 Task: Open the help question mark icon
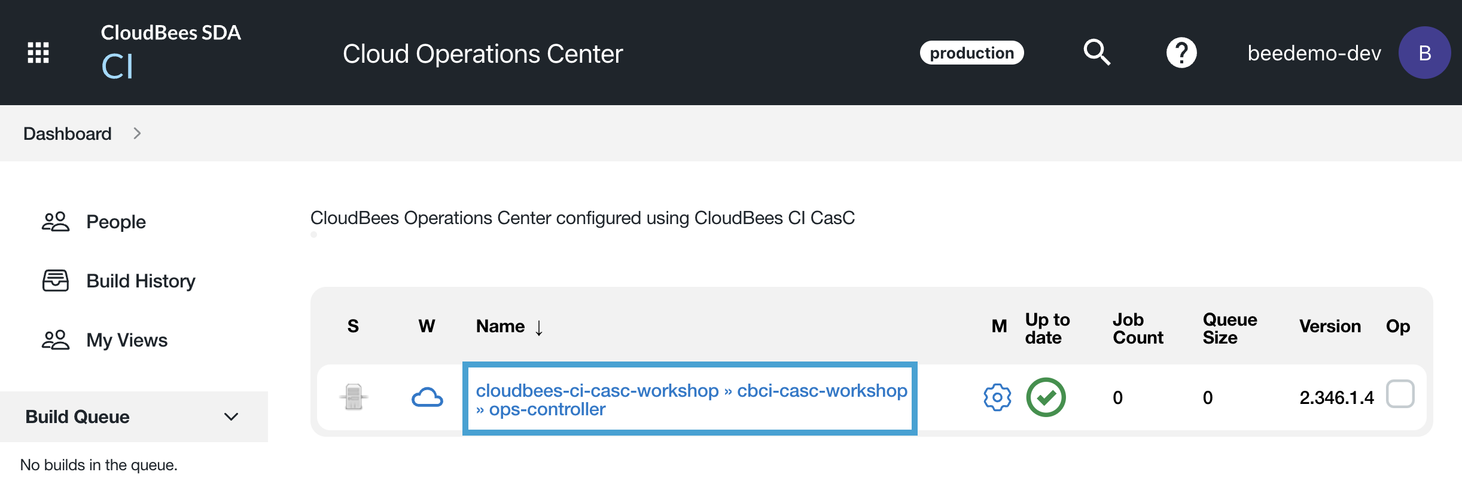[1181, 53]
